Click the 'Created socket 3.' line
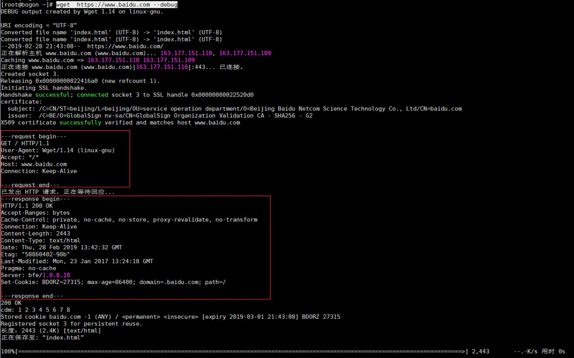The image size is (574, 358). pos(30,74)
